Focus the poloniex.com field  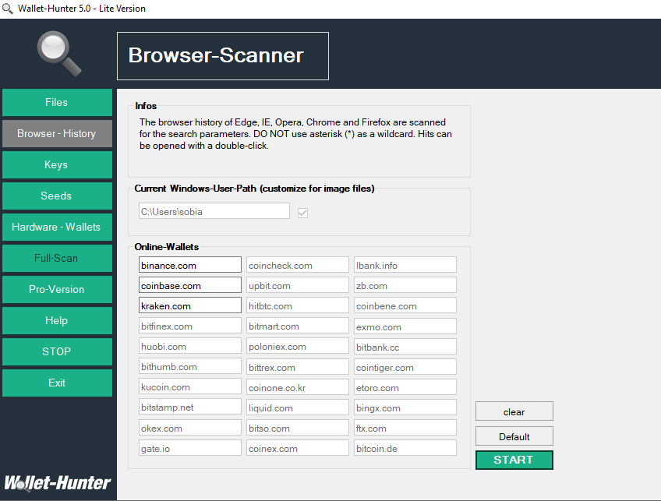point(298,346)
